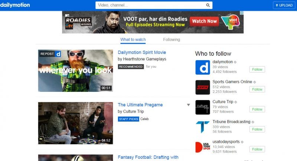Follow the Culture Trip channel

pyautogui.click(x=257, y=109)
